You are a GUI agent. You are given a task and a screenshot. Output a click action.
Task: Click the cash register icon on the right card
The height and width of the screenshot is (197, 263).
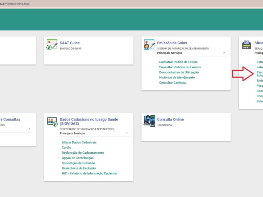246,45
